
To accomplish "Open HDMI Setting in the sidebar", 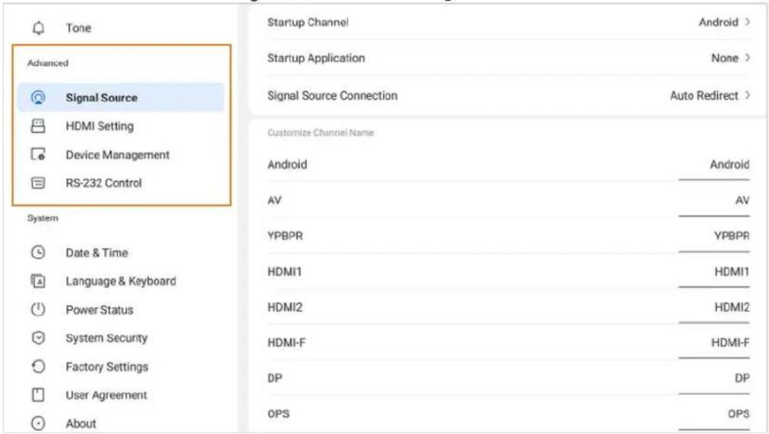I will click(120, 126).
